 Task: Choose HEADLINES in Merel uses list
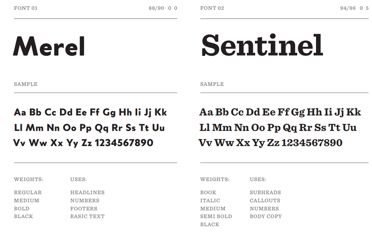coord(87,193)
